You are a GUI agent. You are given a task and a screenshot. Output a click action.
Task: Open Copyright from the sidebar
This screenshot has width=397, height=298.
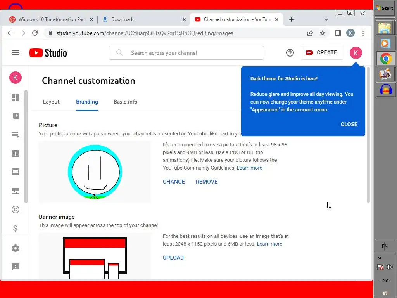click(16, 210)
